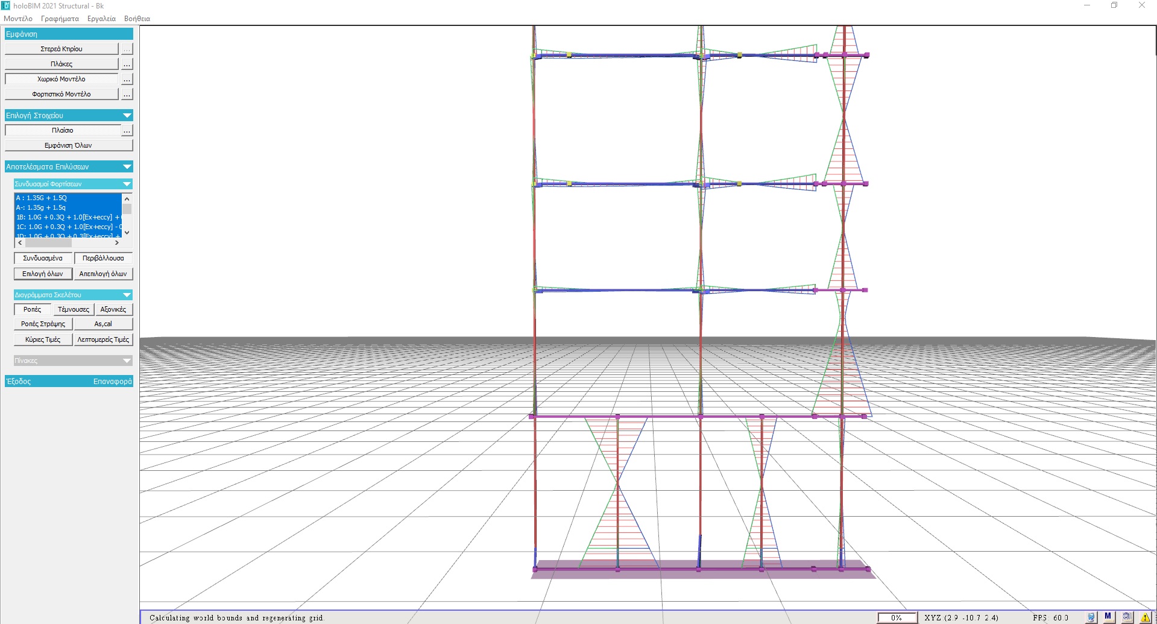Image resolution: width=1157 pixels, height=624 pixels.
Task: Click the status message about regenerating grid
Action: point(236,618)
